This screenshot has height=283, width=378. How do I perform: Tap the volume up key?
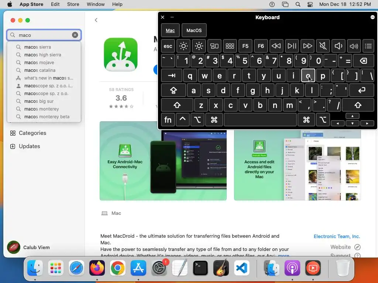(x=354, y=46)
